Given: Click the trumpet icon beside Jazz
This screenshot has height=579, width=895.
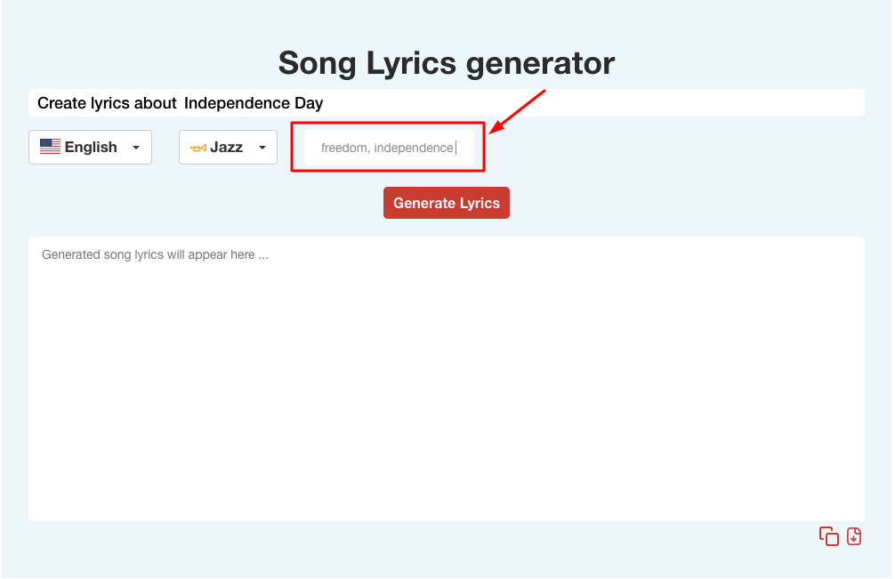Looking at the screenshot, I should coord(198,148).
